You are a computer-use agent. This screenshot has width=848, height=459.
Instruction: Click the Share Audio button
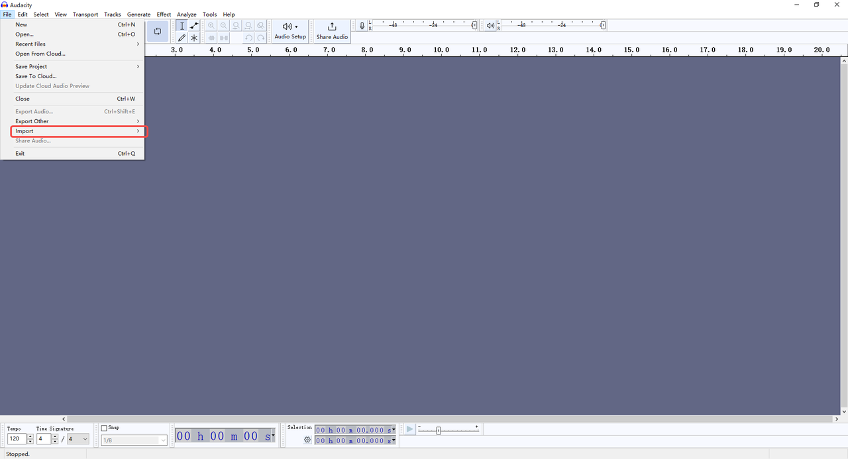(x=332, y=31)
